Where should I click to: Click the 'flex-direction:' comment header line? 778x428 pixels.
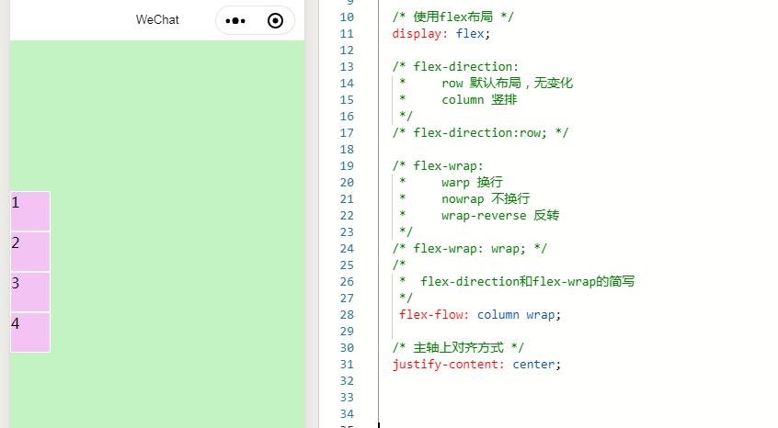point(455,67)
